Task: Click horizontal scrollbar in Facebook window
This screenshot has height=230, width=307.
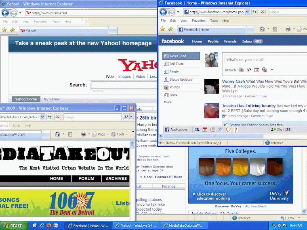Action: 213,136
